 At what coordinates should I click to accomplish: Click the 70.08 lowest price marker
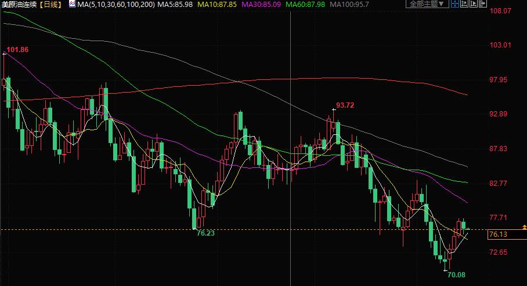tap(456, 274)
